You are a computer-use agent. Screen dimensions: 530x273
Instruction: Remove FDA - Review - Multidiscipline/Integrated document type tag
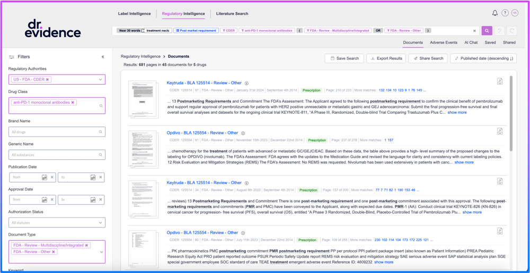[x=86, y=245]
